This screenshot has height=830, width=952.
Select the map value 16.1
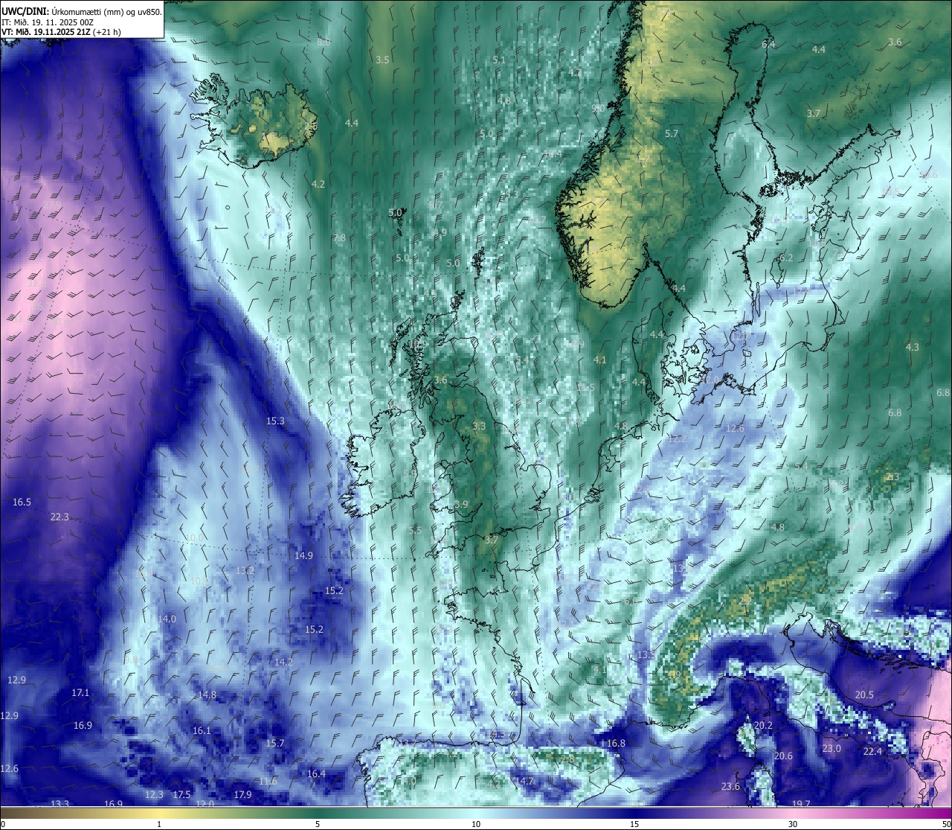[x=202, y=730]
